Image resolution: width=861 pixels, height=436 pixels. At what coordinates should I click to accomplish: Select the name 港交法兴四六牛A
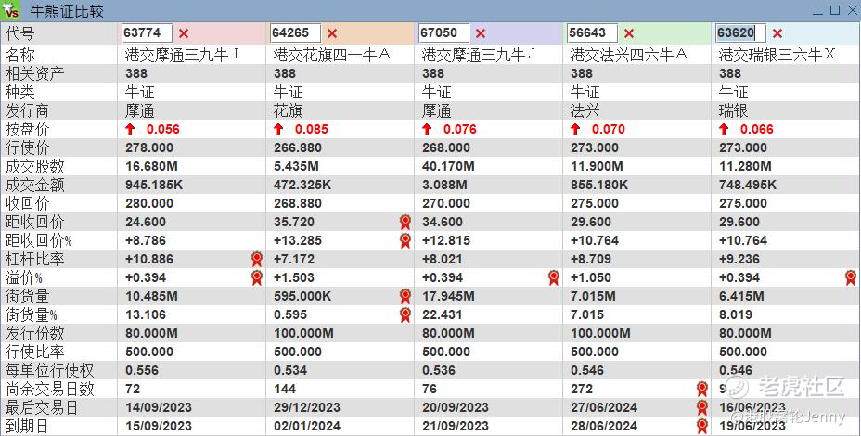coord(629,55)
